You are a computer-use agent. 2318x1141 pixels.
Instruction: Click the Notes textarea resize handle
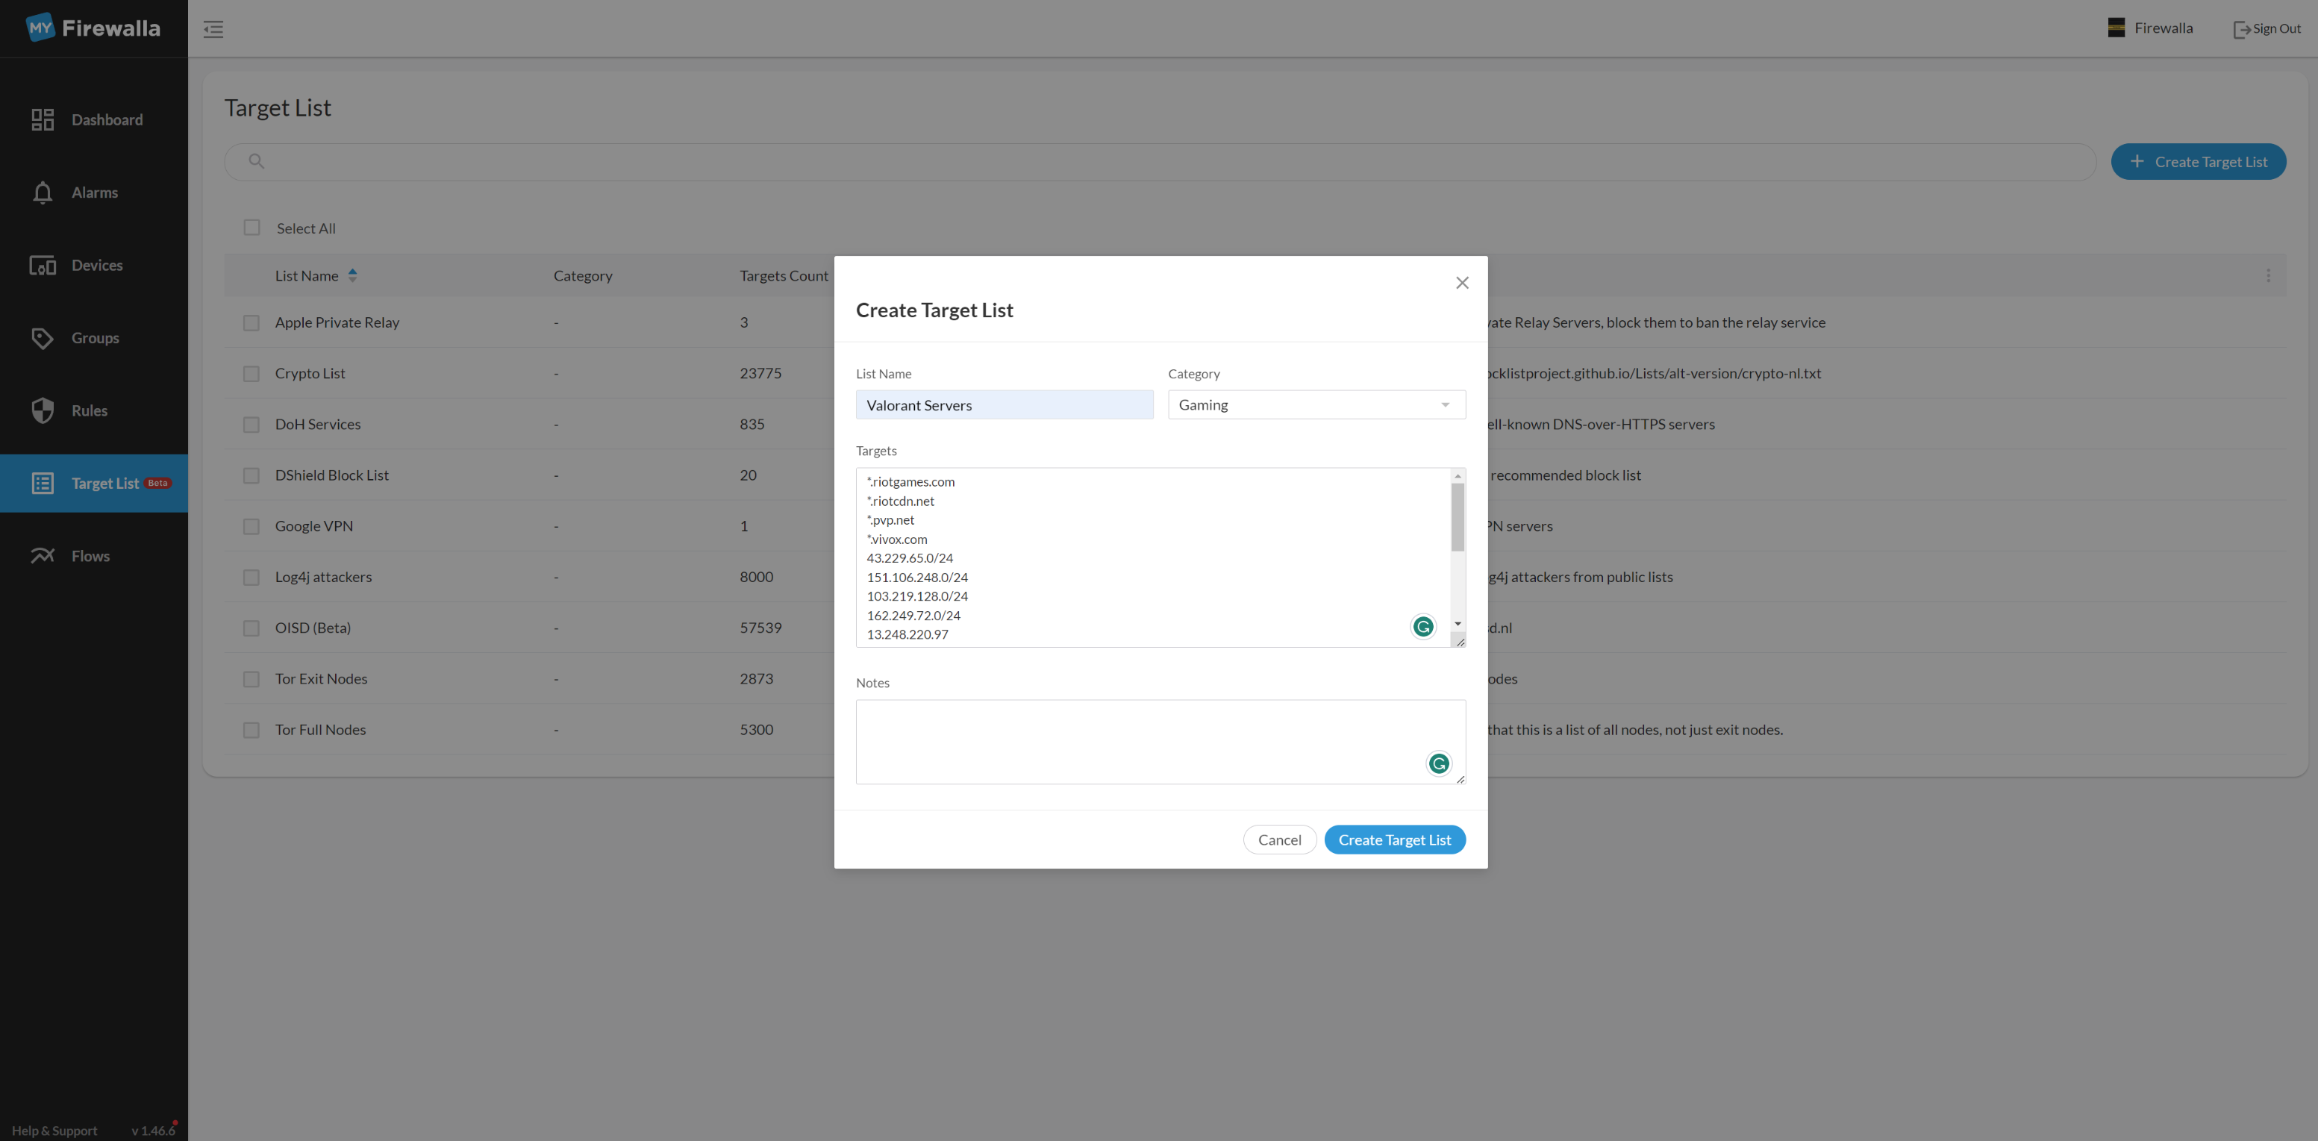tap(1460, 778)
